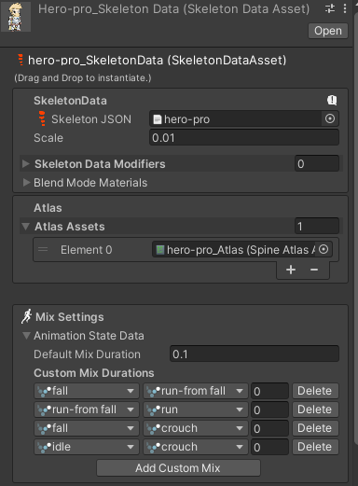Image resolution: width=358 pixels, height=486 pixels.
Task: Delete the idle to crouch mix
Action: (315, 447)
